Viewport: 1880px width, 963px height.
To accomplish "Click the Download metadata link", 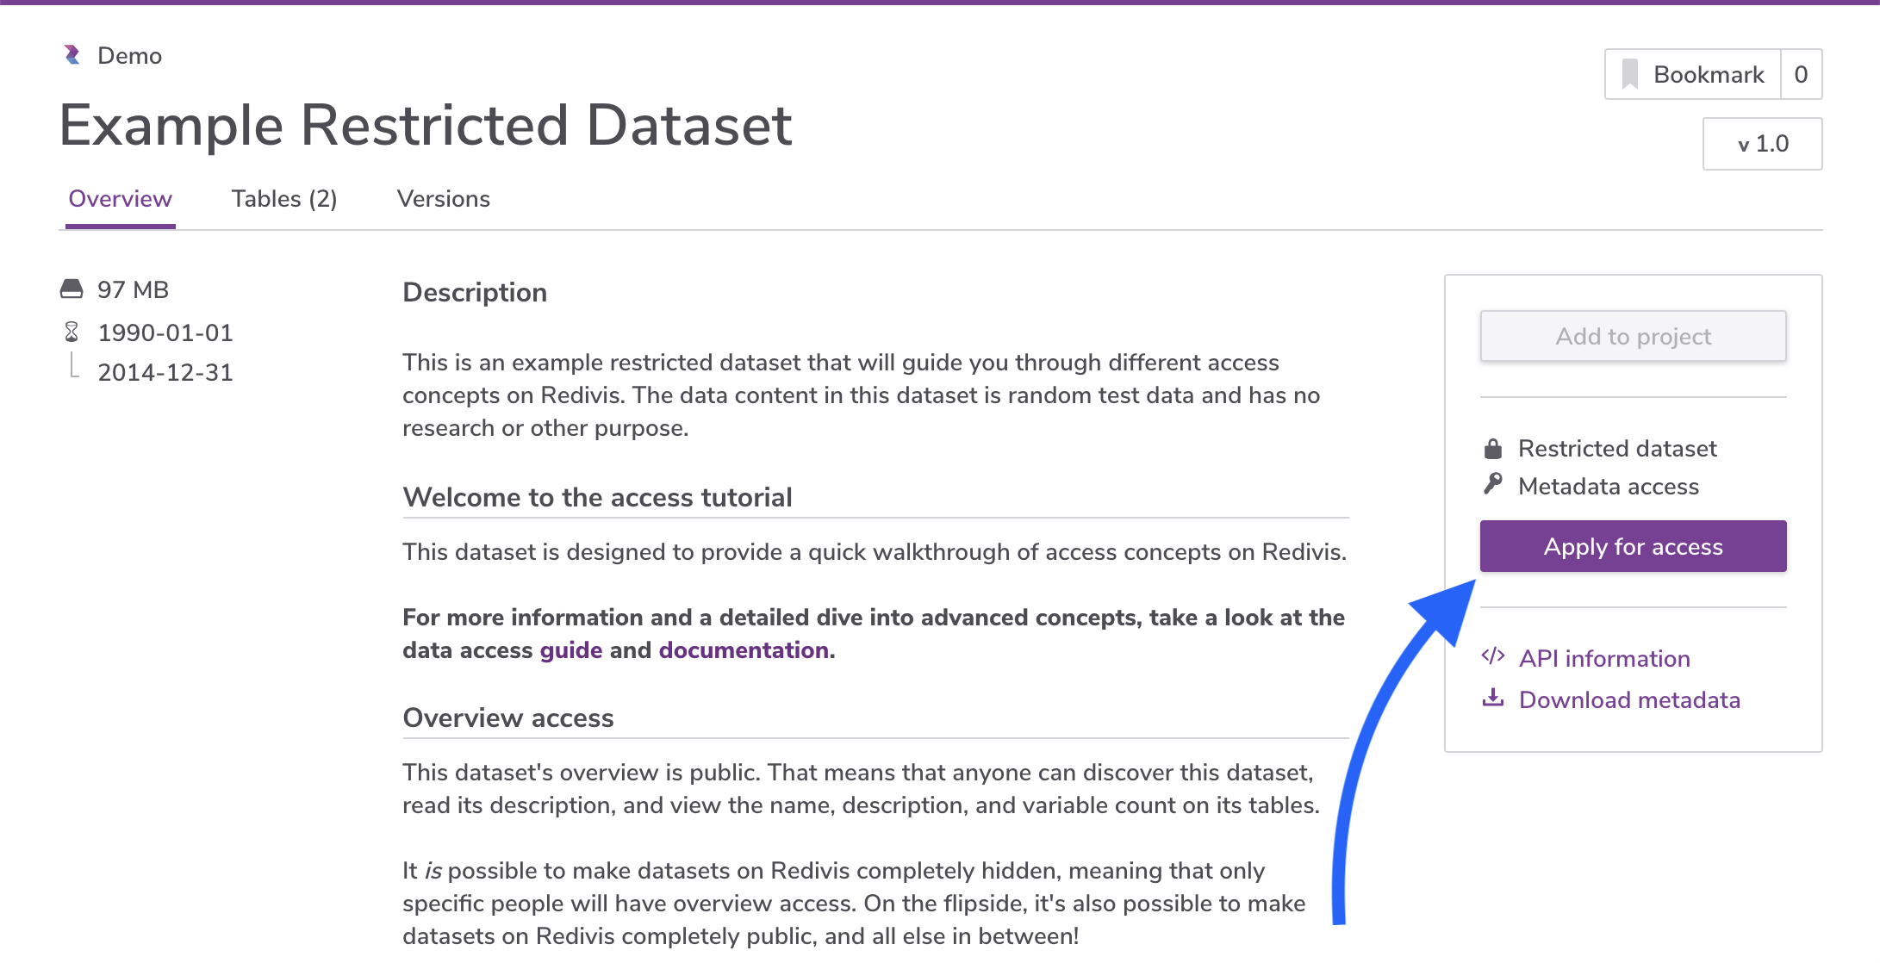I will tap(1629, 700).
